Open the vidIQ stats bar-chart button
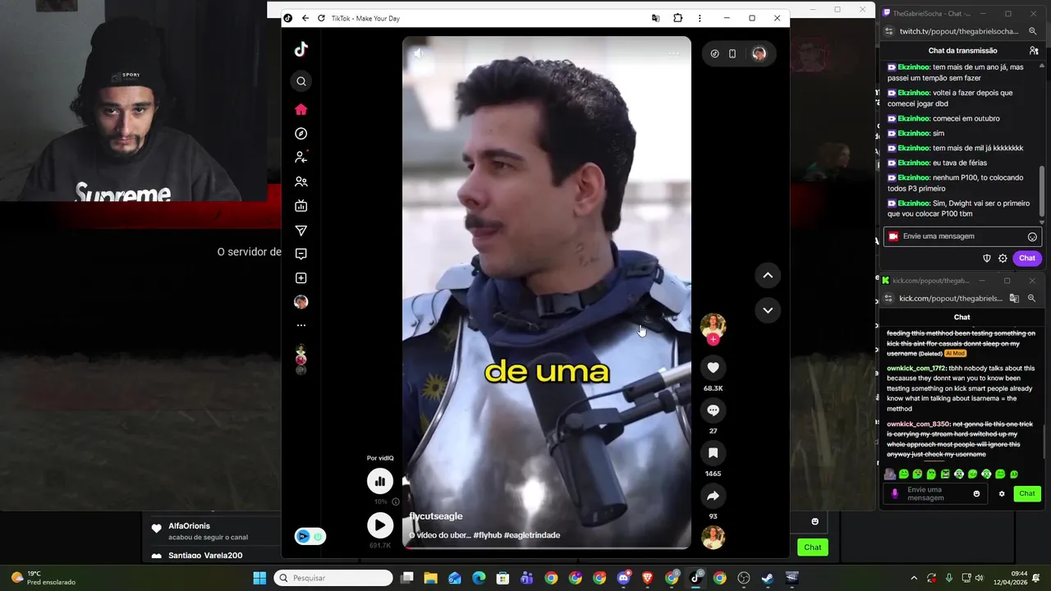 (380, 481)
